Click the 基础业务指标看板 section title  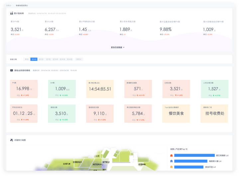tap(22, 71)
